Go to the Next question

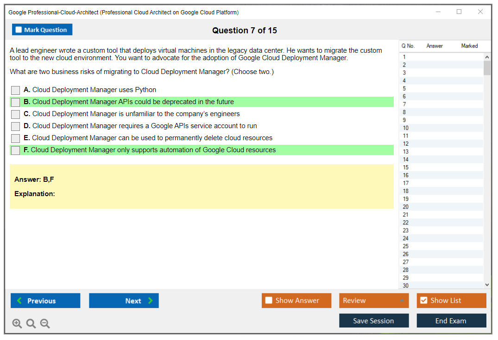(x=124, y=301)
